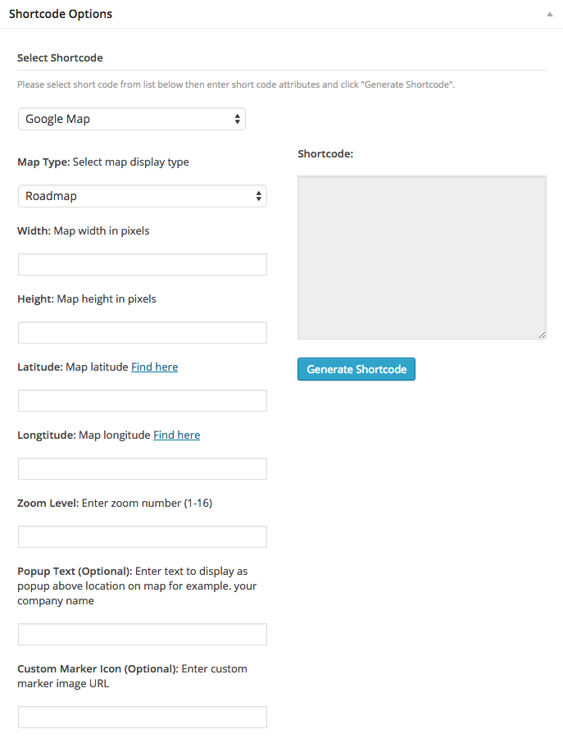Open the Latitude "Find here" link
This screenshot has height=743, width=563.
pyautogui.click(x=154, y=367)
